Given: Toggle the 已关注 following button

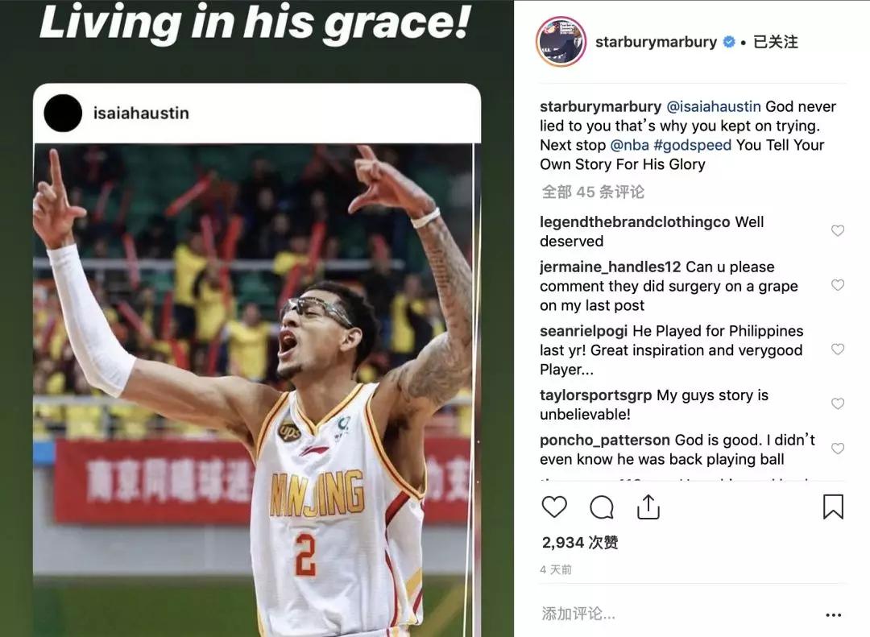Looking at the screenshot, I should point(775,42).
